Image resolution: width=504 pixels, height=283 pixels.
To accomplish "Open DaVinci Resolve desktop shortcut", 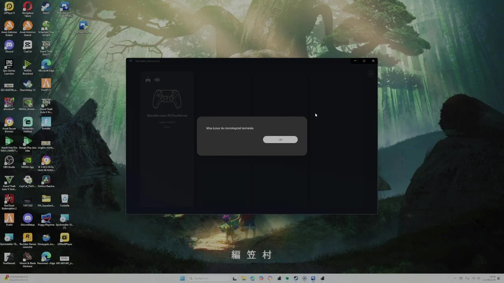I will 46,182.
